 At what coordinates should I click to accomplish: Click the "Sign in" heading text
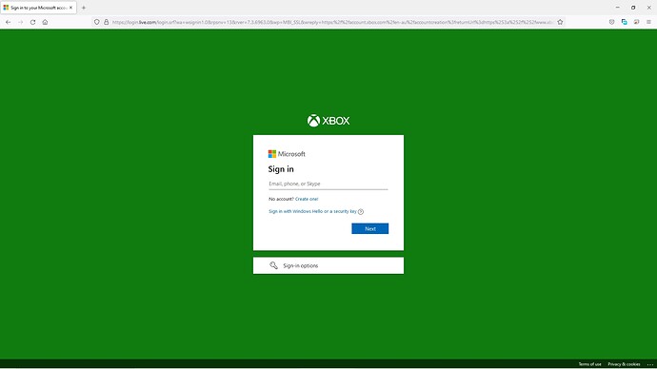[x=281, y=169]
